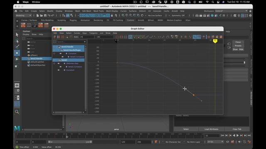Click the Presets button in Attribute Editor
266x149 pixels.
238,46
